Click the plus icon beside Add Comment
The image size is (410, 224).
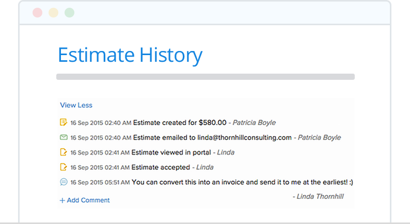(x=62, y=200)
